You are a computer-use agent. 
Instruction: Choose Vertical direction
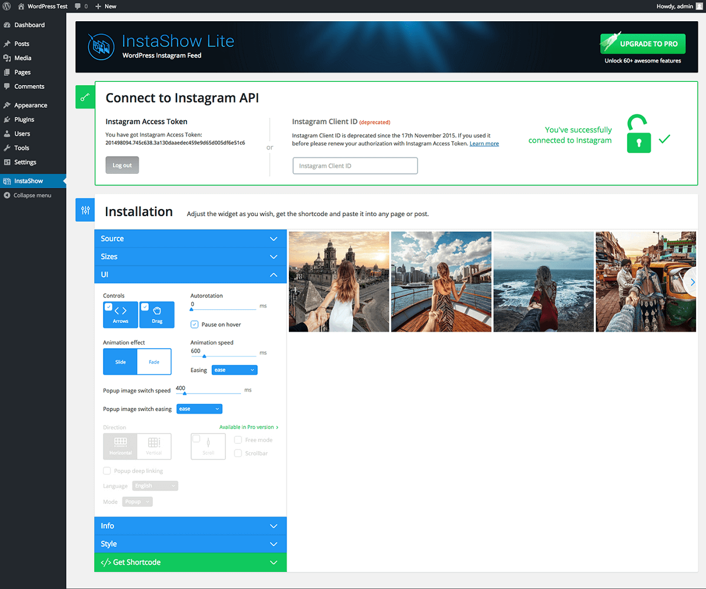pyautogui.click(x=154, y=446)
